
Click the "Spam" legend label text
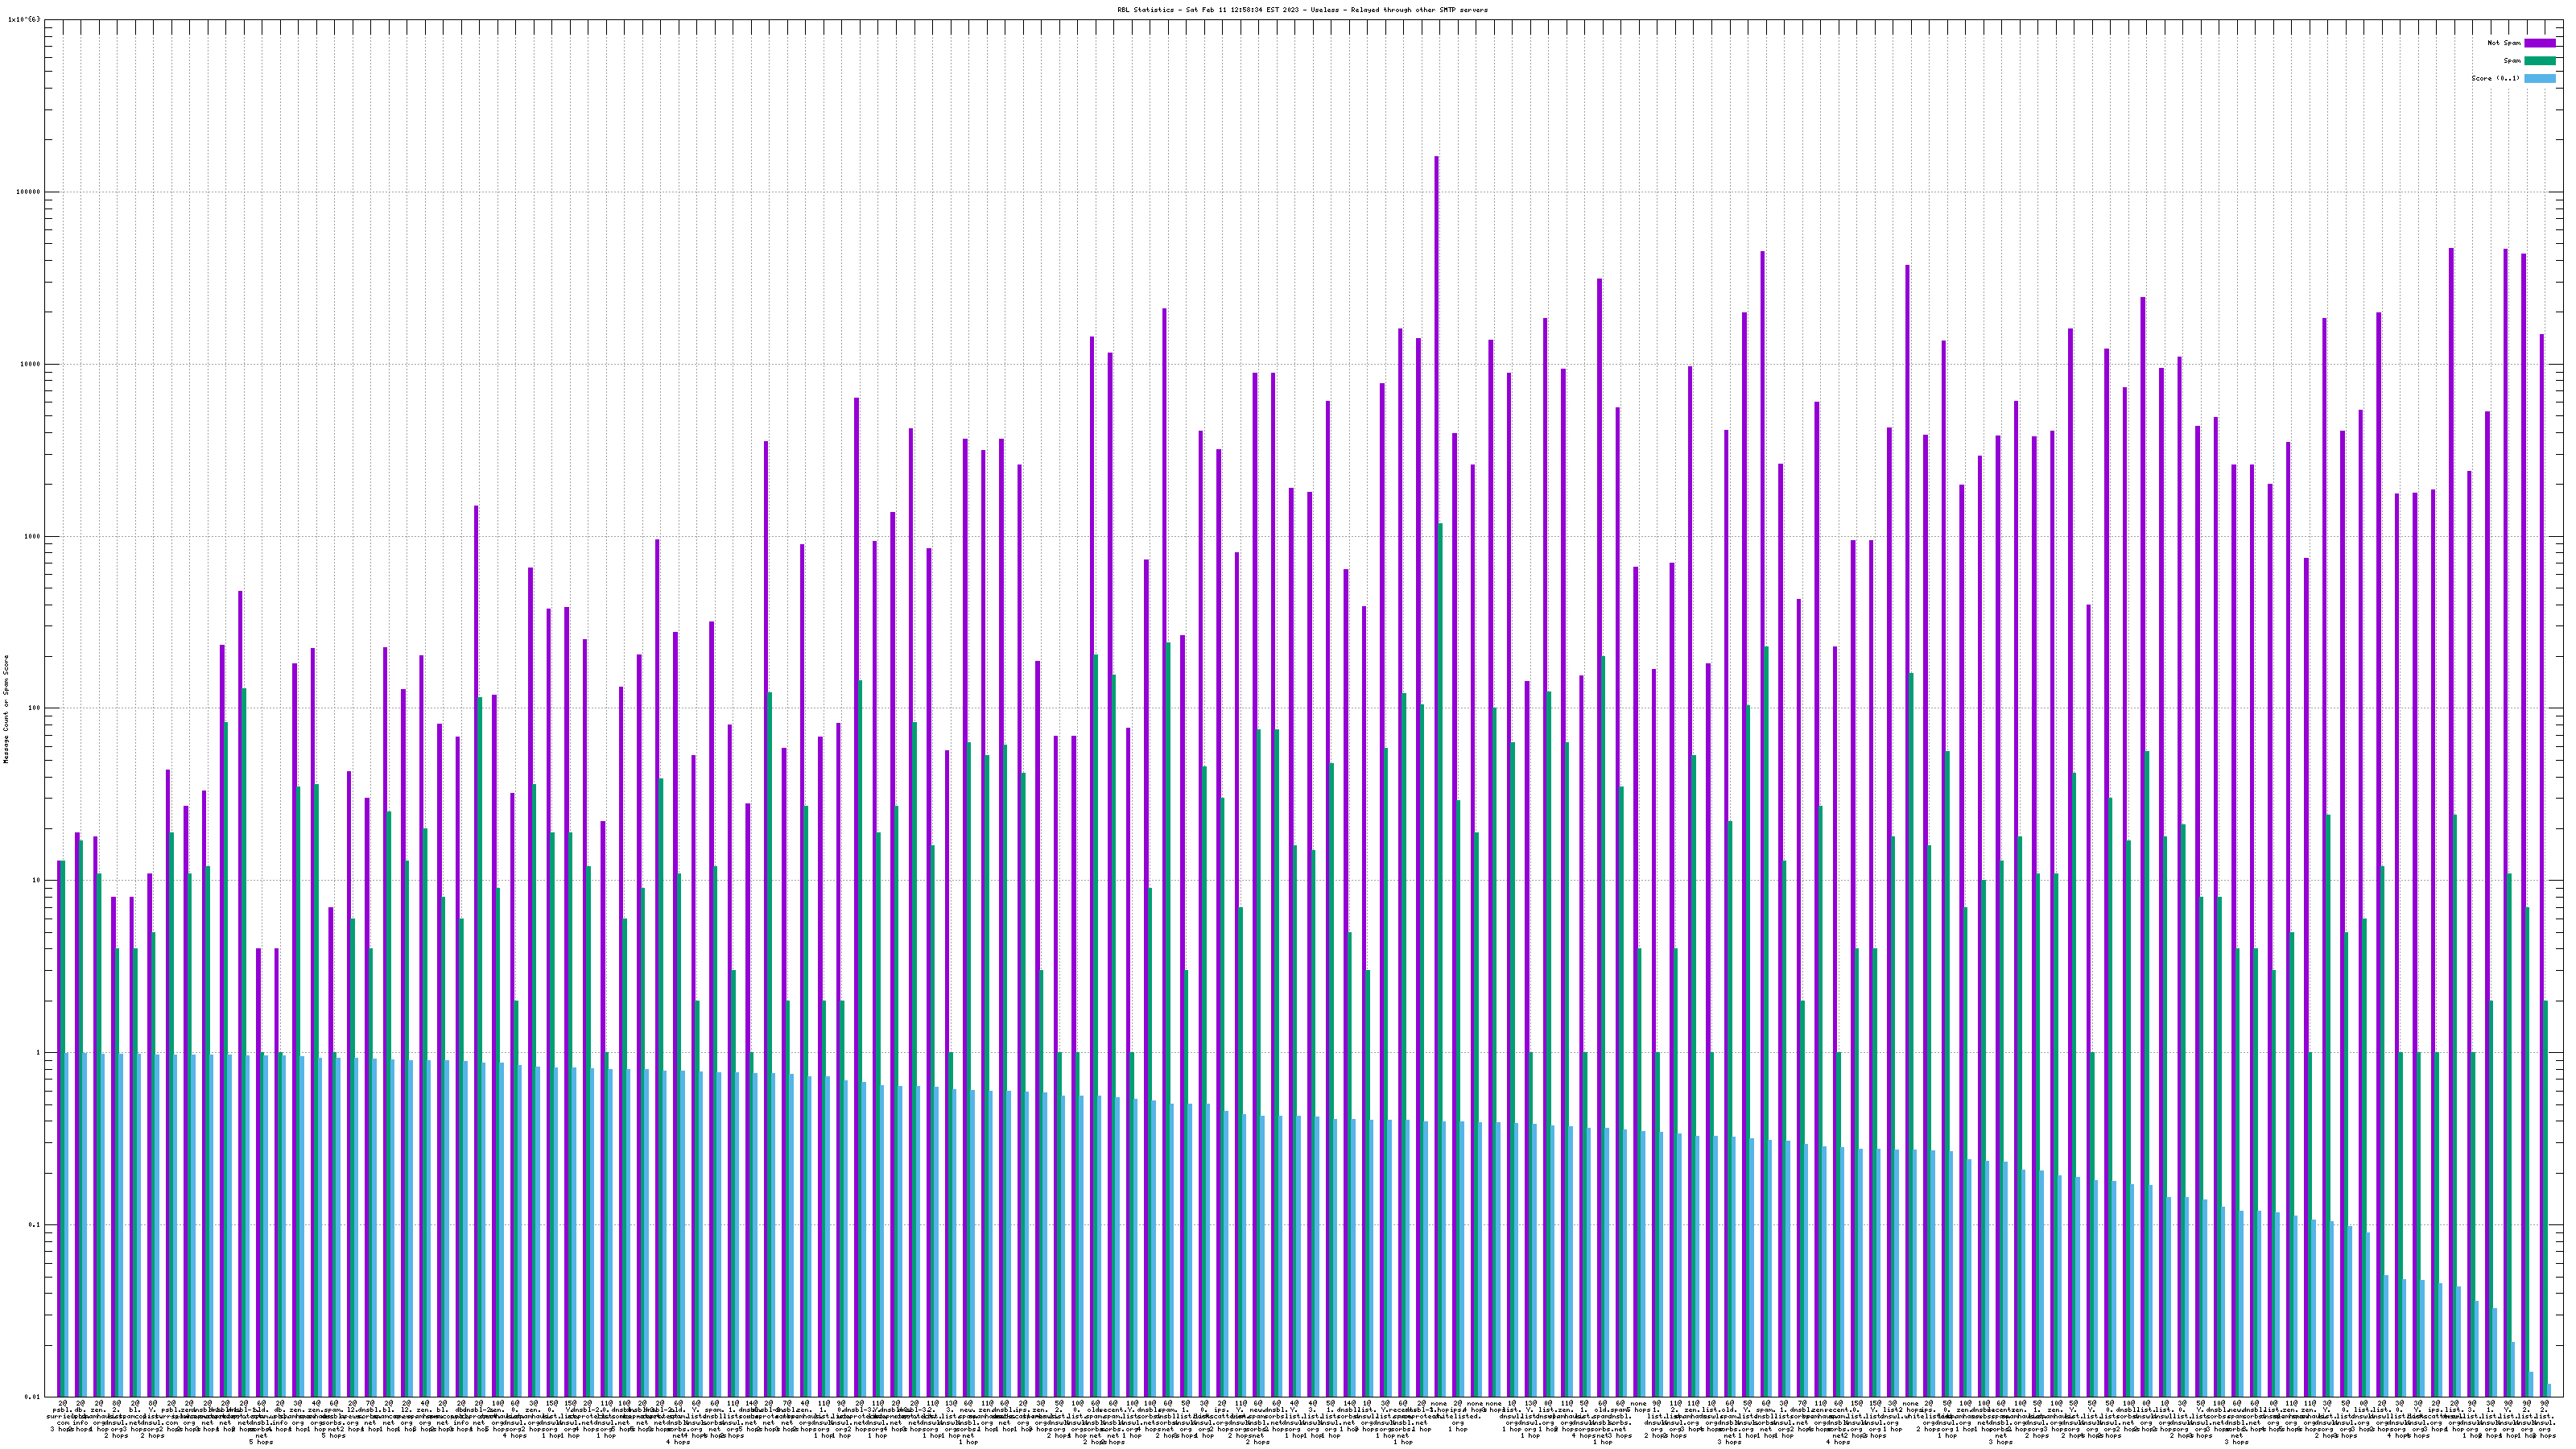click(2512, 61)
